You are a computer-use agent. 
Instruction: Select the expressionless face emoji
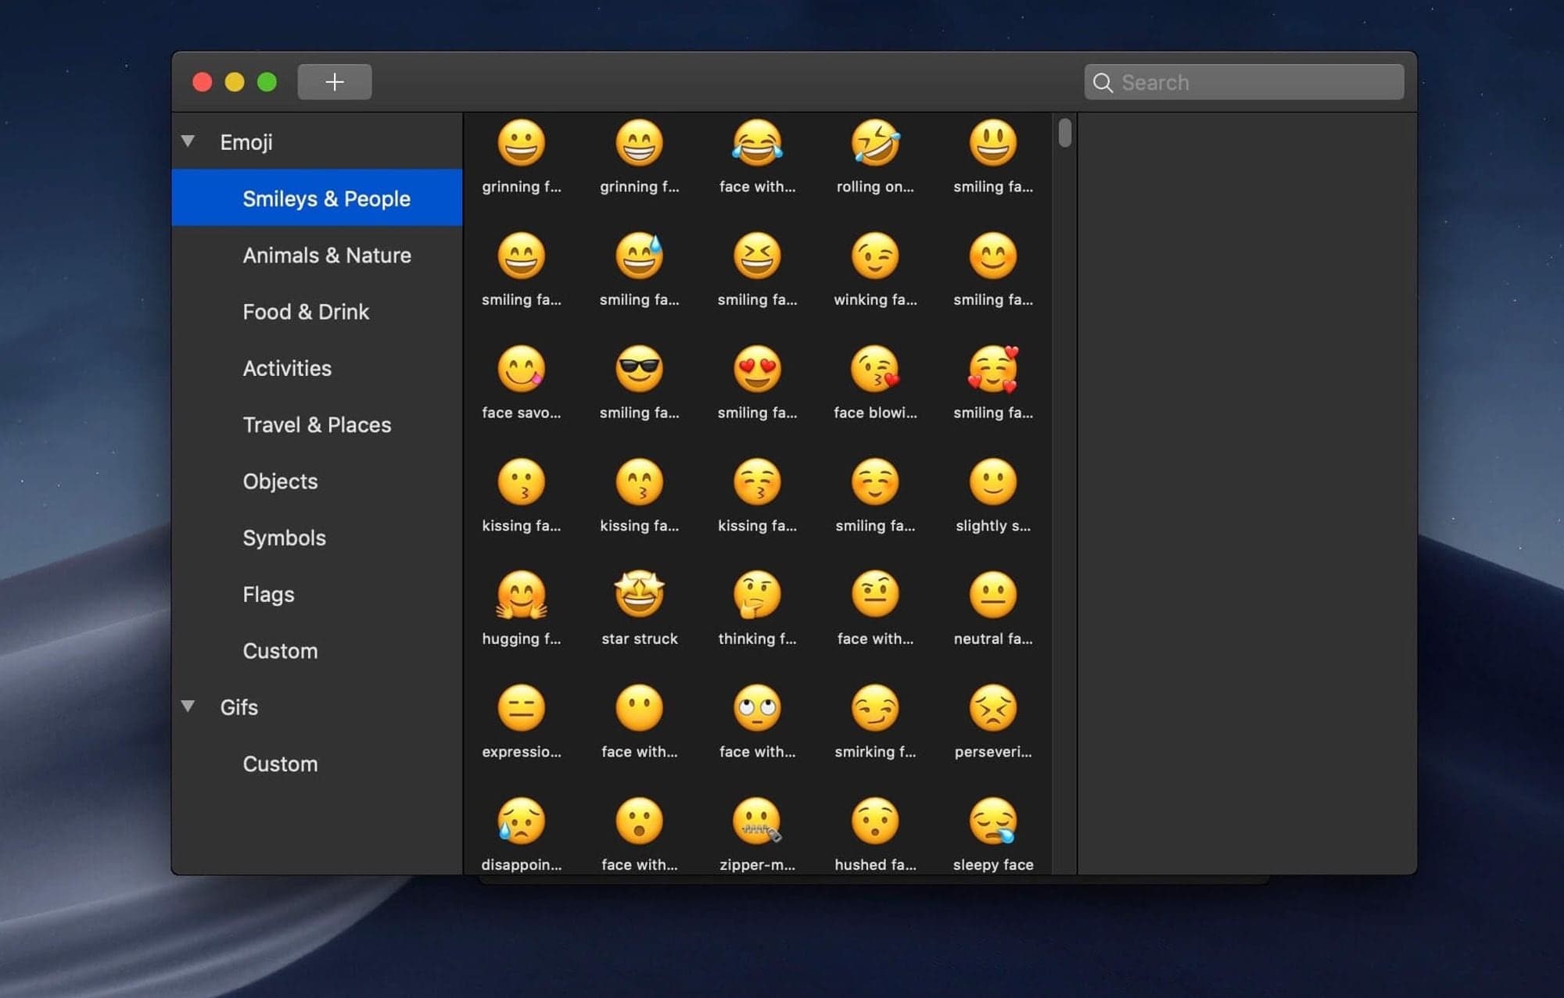point(522,708)
